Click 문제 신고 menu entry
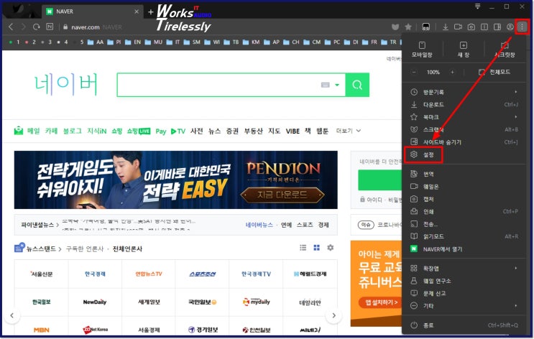 (x=464, y=293)
